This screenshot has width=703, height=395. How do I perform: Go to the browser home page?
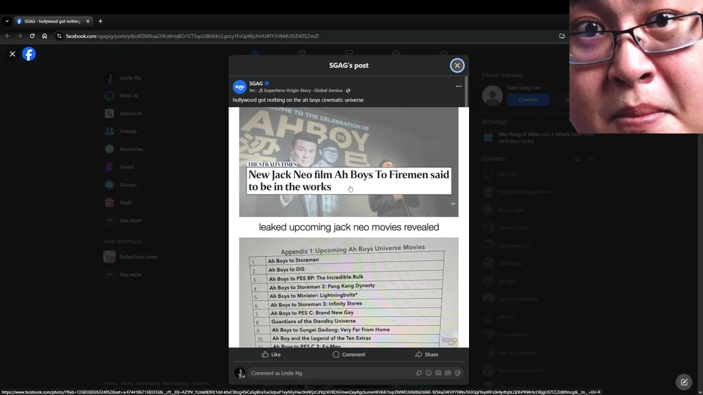(x=44, y=36)
